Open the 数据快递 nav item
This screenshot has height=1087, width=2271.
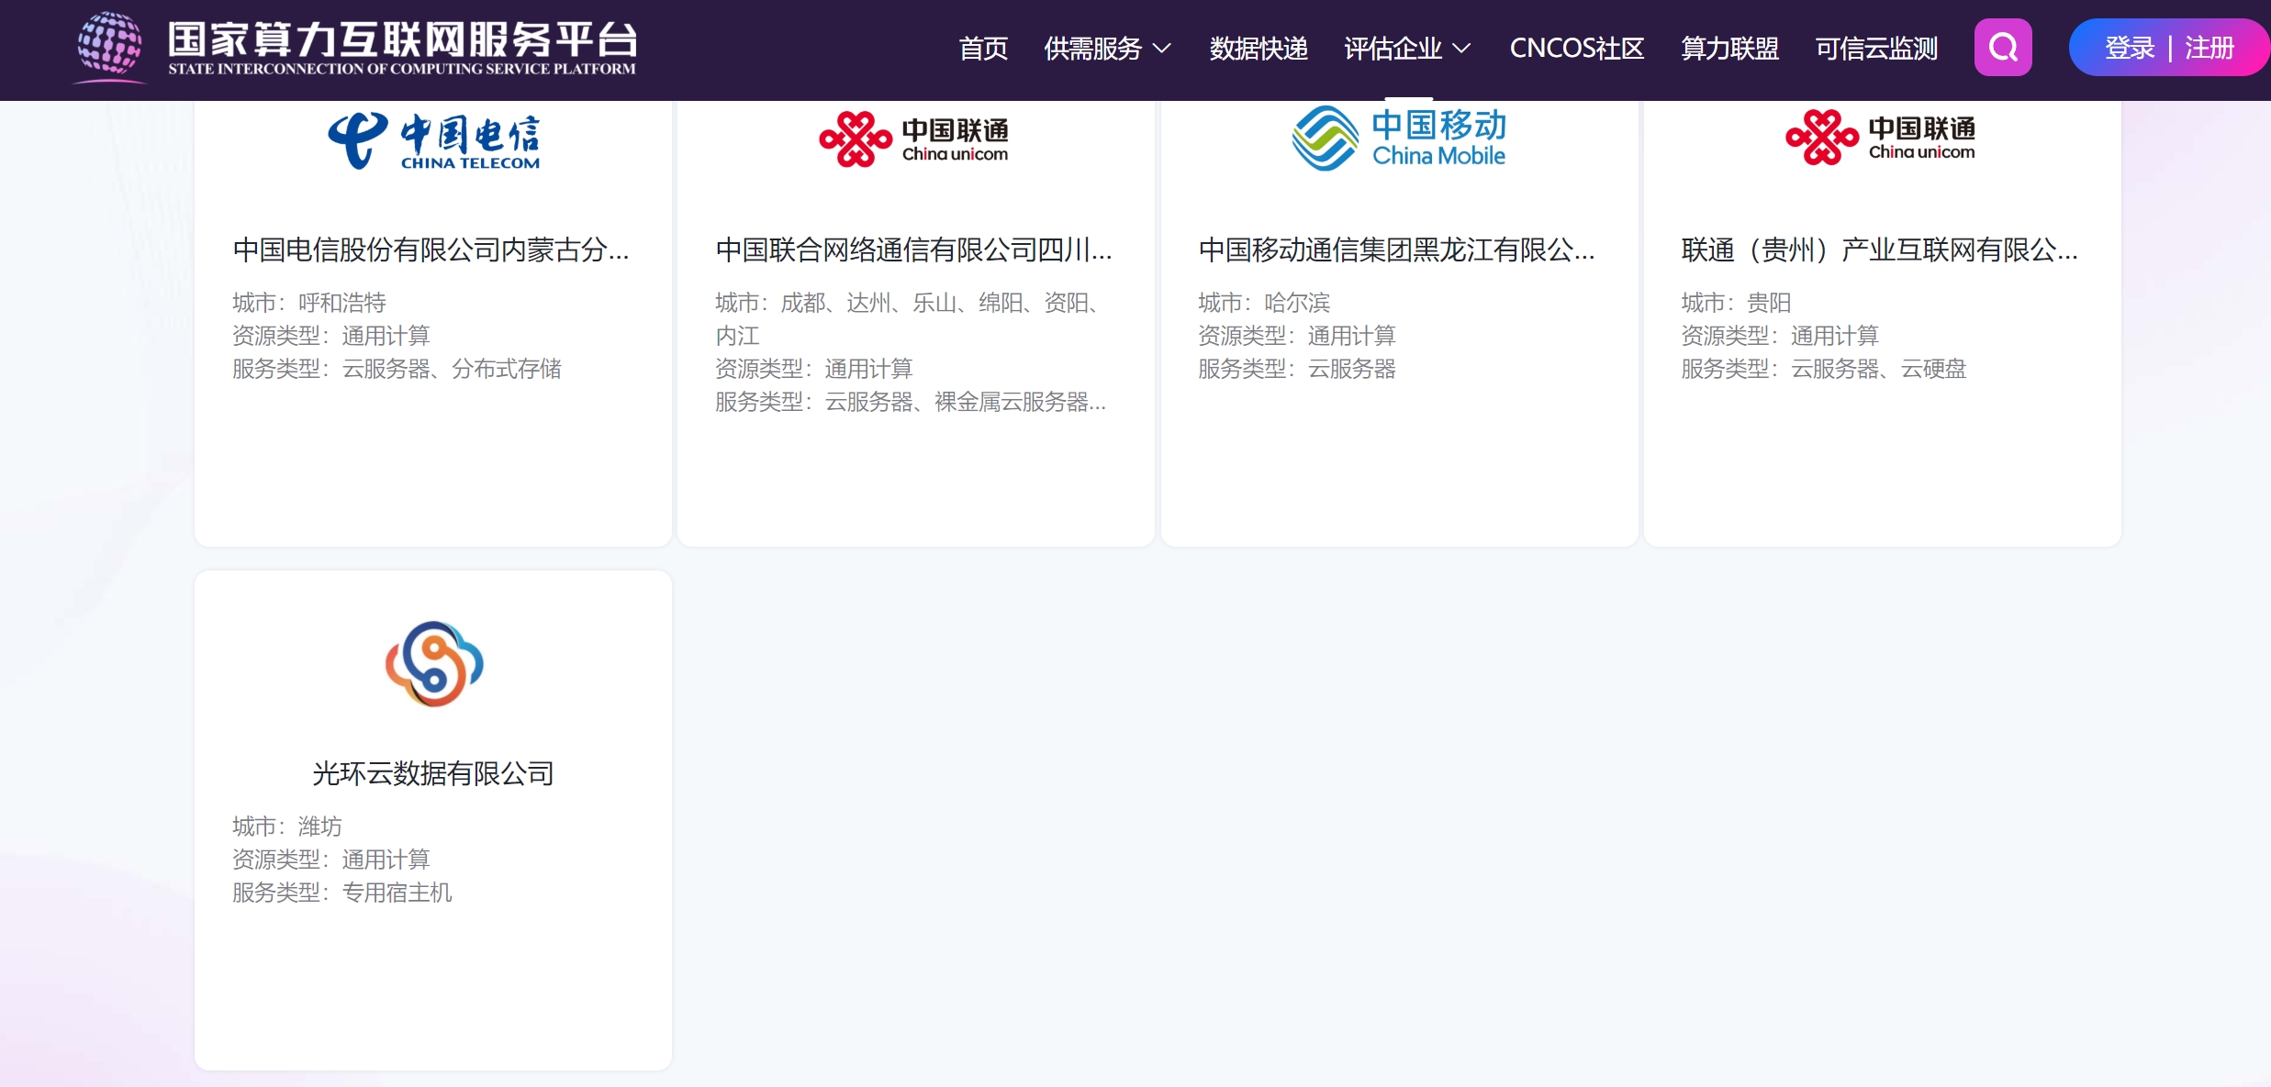[1259, 49]
